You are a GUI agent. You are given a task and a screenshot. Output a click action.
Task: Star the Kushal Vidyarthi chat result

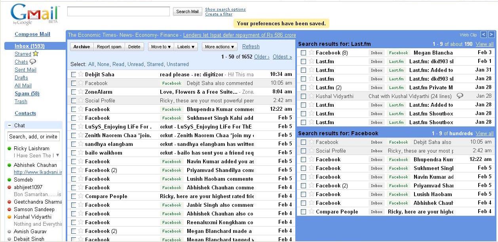(x=311, y=96)
